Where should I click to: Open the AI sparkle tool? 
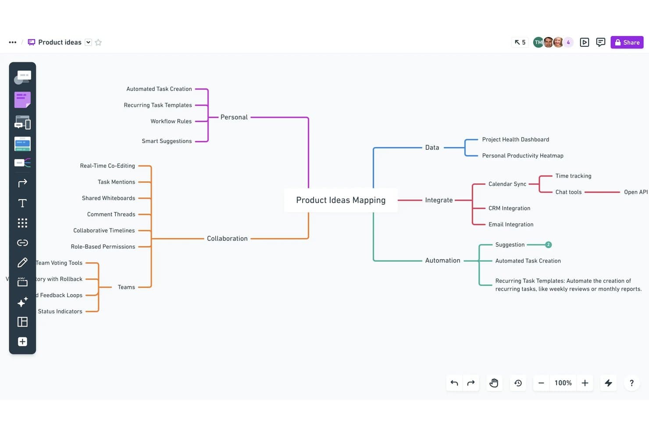point(22,302)
